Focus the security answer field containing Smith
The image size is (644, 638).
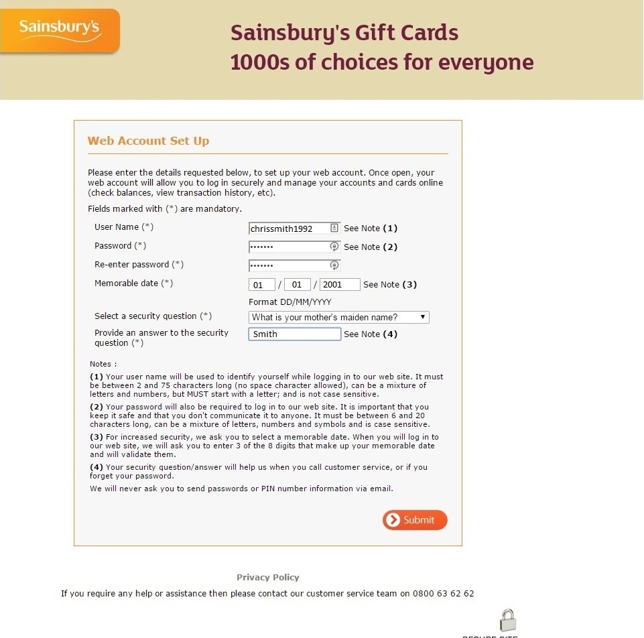[x=294, y=334]
